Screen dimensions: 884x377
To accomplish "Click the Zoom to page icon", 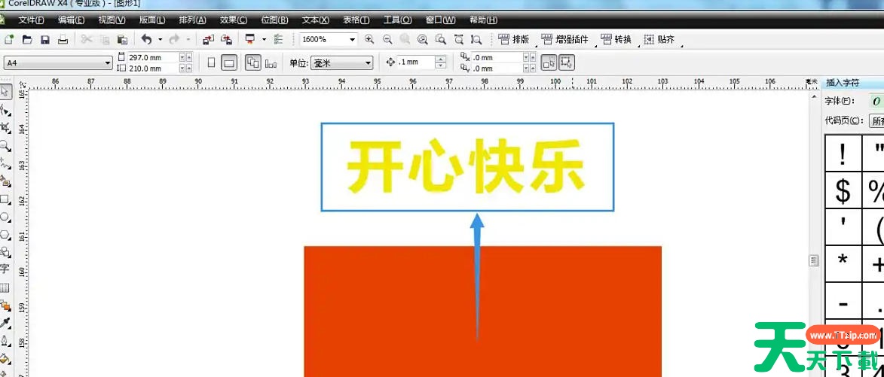I will click(441, 39).
